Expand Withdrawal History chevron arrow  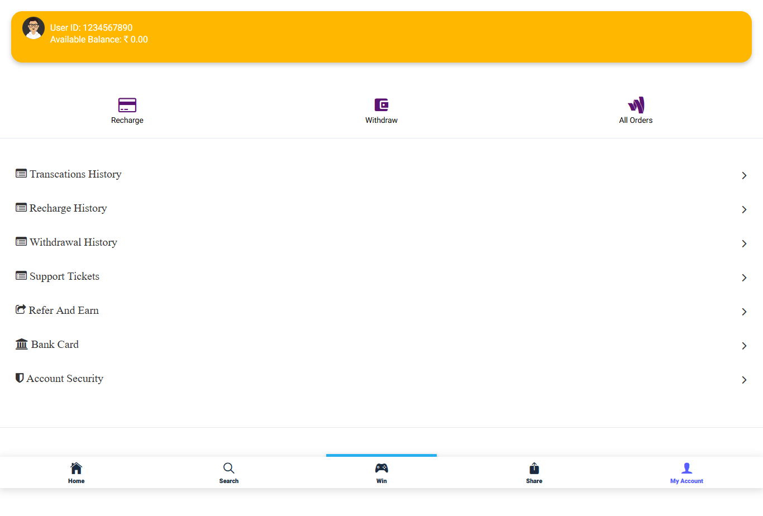coord(744,243)
